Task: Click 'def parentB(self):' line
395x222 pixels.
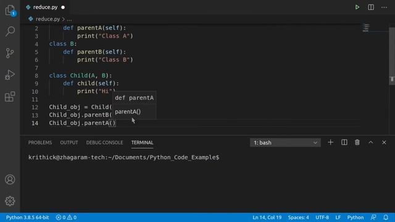Action: (x=94, y=52)
